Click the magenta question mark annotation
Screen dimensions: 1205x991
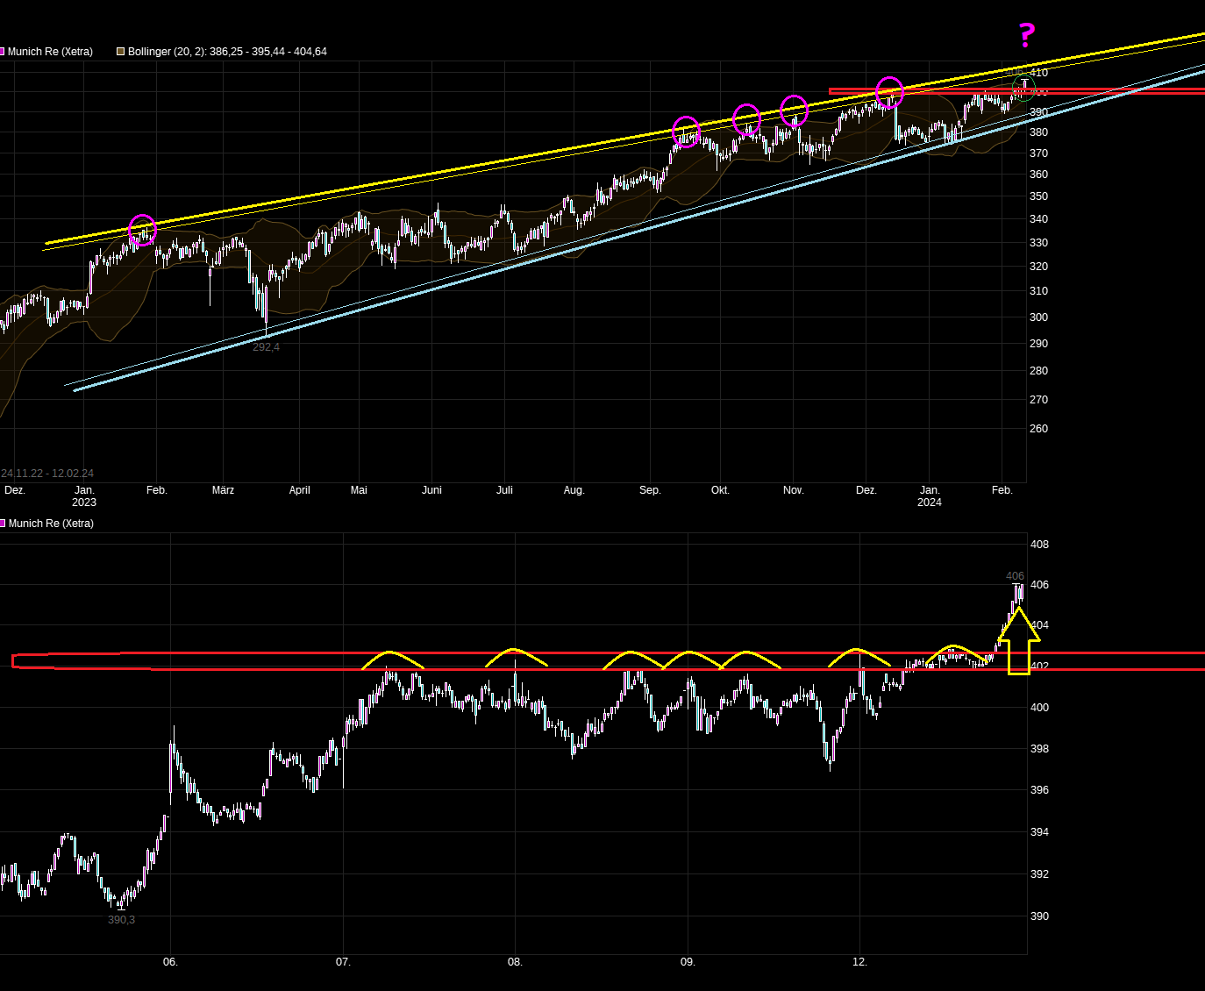coord(1024,35)
